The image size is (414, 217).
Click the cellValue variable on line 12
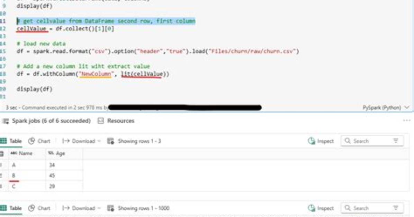coord(31,28)
